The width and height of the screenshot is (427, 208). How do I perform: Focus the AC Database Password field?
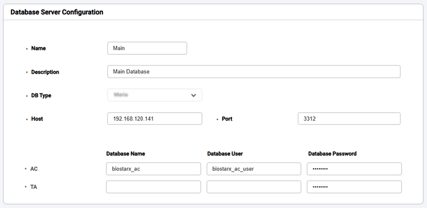pyautogui.click(x=354, y=169)
